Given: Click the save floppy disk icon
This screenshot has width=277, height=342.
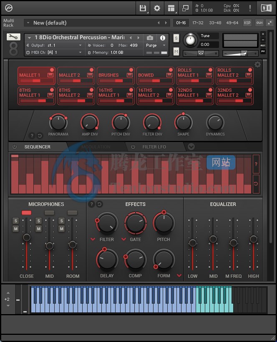Looking at the screenshot, I should click(143, 8).
